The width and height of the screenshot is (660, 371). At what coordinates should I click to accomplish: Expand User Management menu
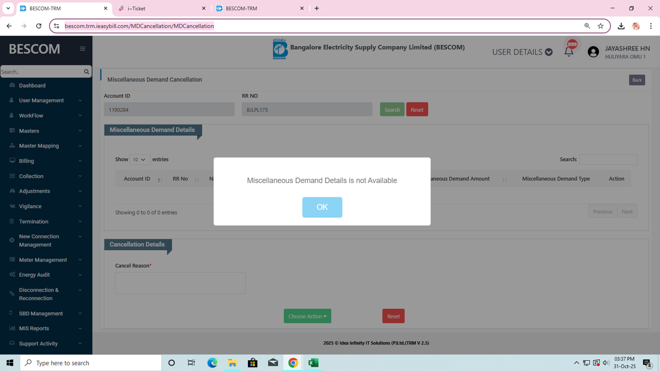click(x=46, y=100)
